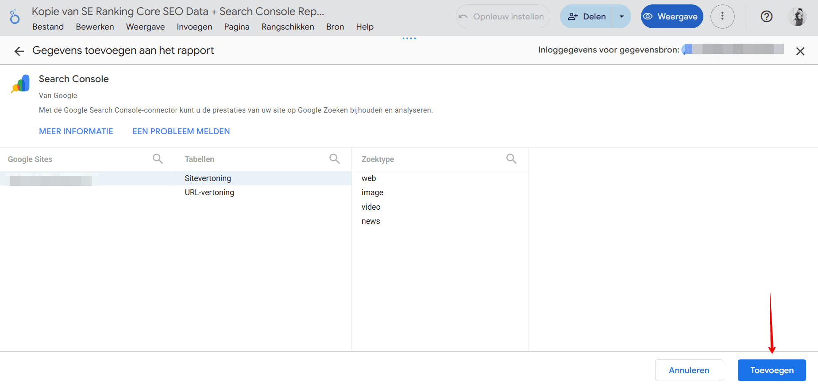Open the Bron menu

[335, 27]
